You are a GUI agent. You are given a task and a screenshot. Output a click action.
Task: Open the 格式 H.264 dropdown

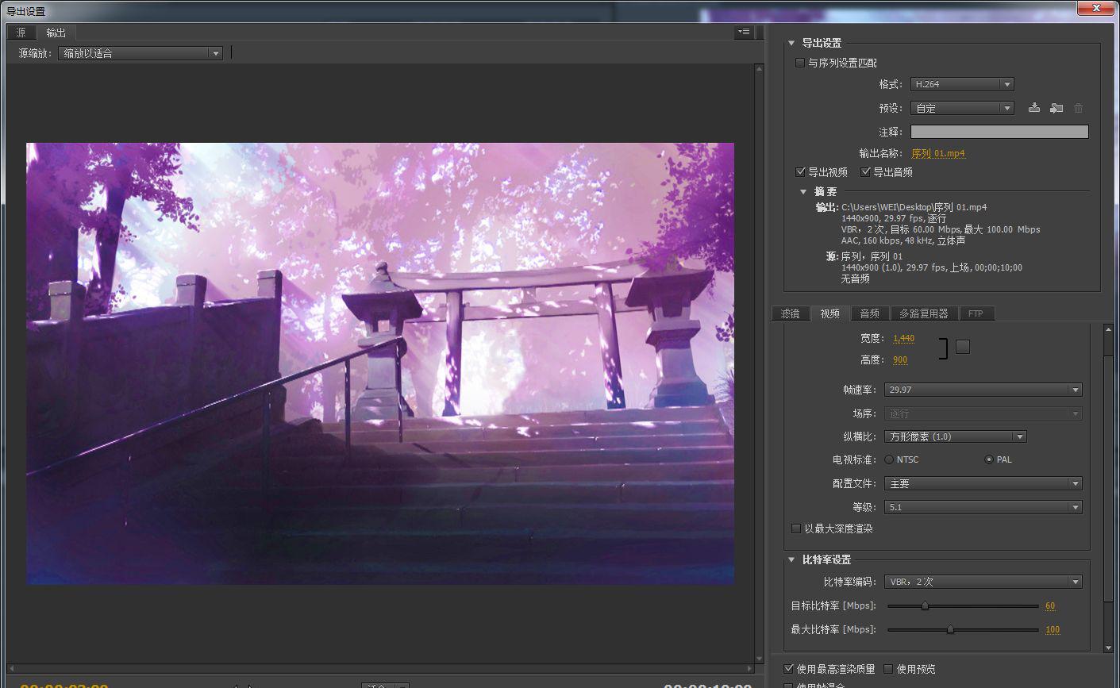[x=962, y=84]
